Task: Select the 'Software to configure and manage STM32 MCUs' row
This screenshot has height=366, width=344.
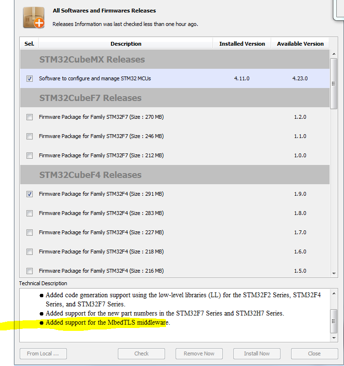Action: [x=175, y=78]
